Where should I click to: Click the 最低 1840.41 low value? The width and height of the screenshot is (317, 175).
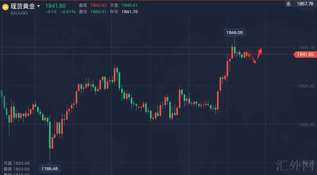tap(98, 12)
